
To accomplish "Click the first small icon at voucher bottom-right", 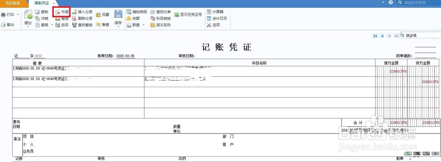I will tap(407, 154).
